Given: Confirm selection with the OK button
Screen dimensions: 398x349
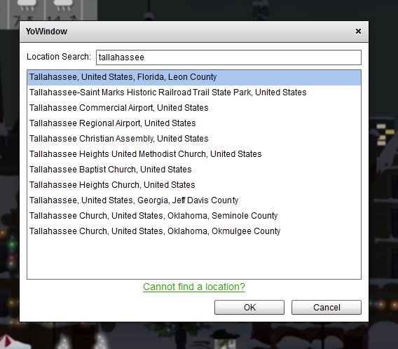Looking at the screenshot, I should pyautogui.click(x=249, y=308).
